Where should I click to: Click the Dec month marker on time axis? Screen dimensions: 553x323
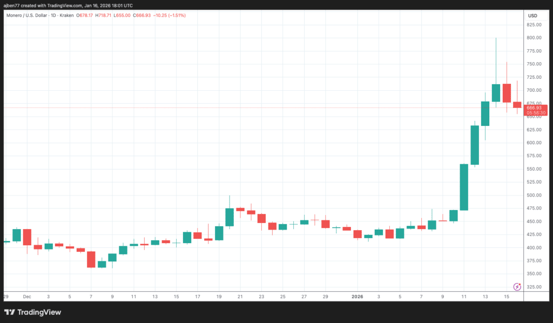point(27,297)
